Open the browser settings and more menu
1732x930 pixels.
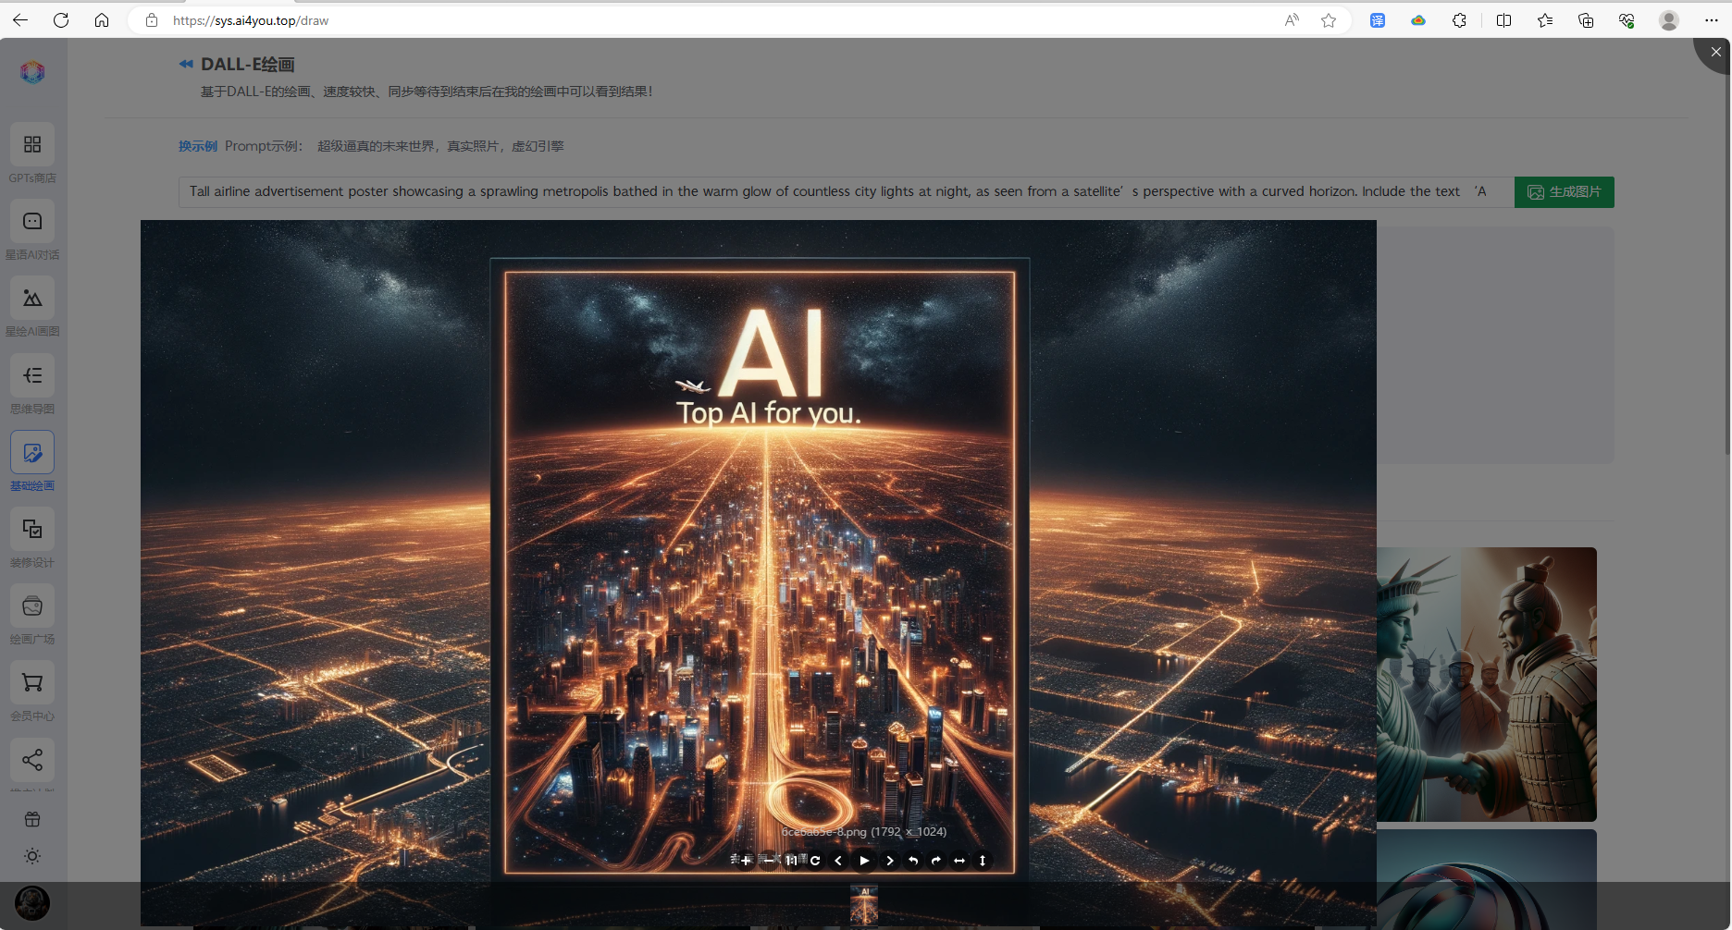point(1711,20)
